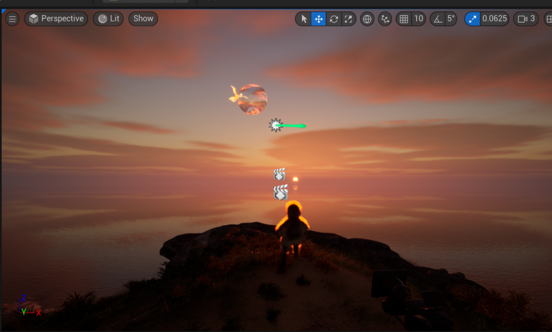This screenshot has width=552, height=332.
Task: Open the rotation snap 5° dropdown
Action: point(451,19)
